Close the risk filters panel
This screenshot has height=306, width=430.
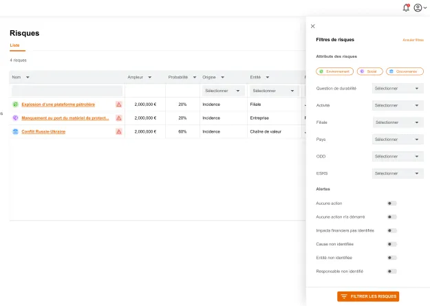(312, 26)
